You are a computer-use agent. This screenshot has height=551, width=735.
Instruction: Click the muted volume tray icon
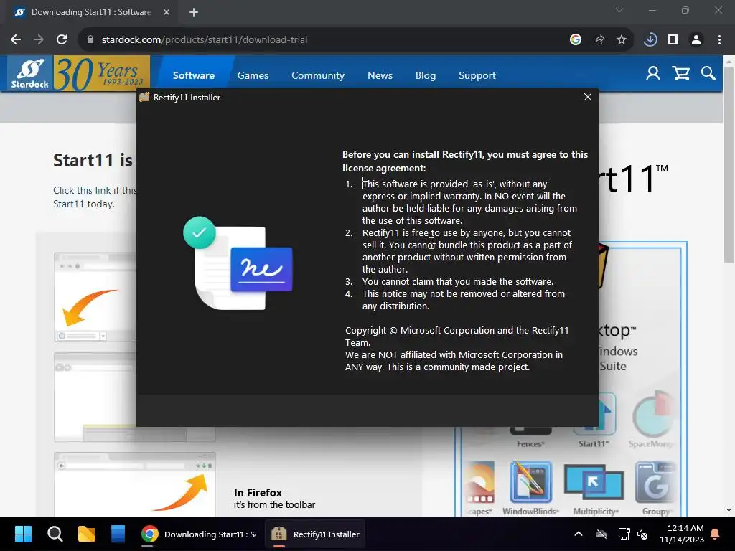pyautogui.click(x=642, y=534)
